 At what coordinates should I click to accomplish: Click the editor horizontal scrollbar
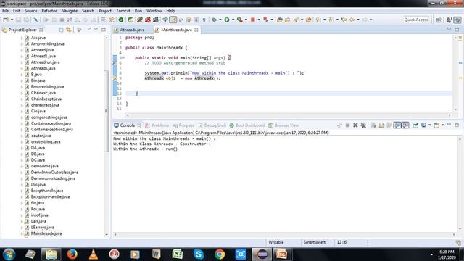289,115
